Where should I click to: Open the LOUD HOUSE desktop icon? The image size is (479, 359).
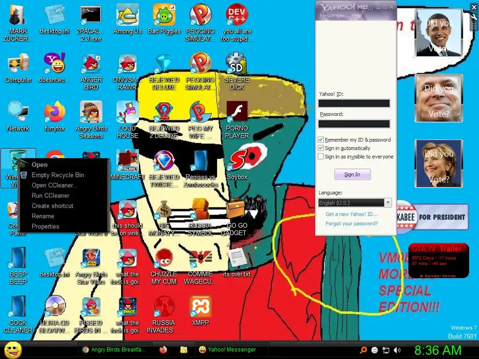pyautogui.click(x=127, y=120)
